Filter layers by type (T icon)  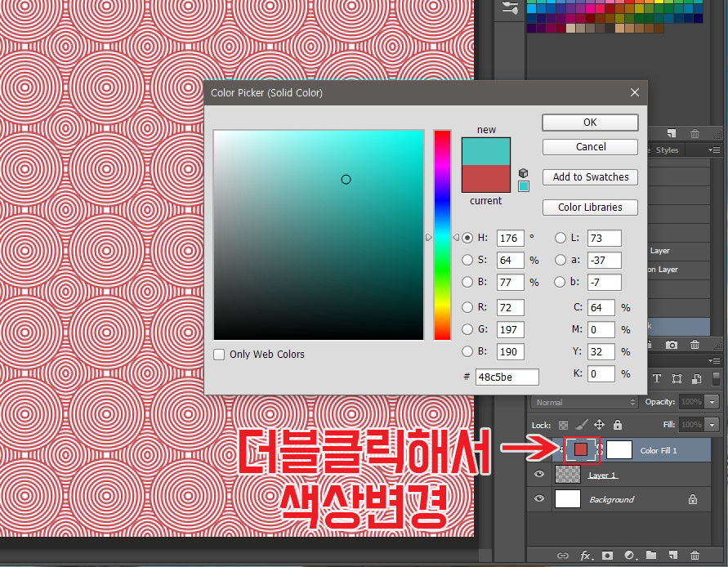click(x=656, y=378)
